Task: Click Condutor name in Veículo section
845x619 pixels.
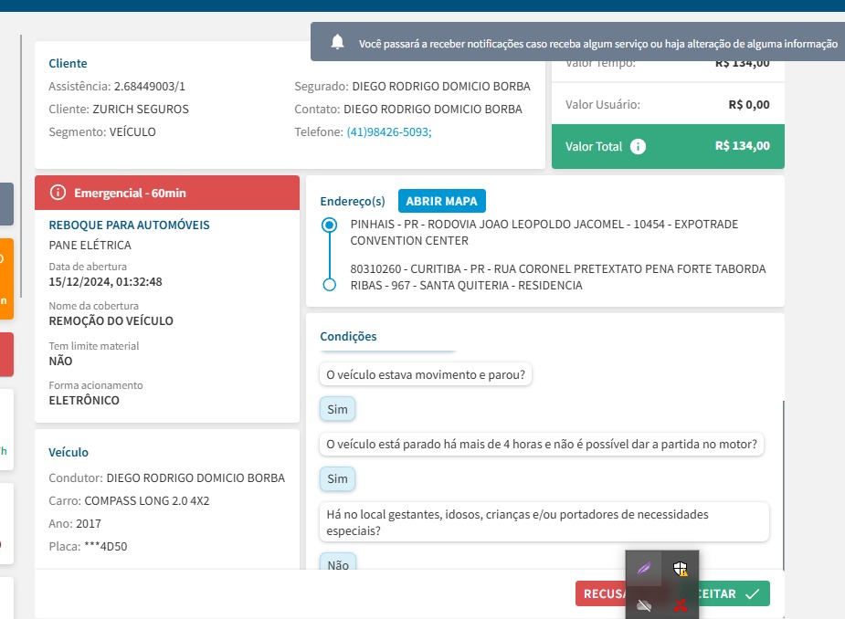Action: click(195, 477)
